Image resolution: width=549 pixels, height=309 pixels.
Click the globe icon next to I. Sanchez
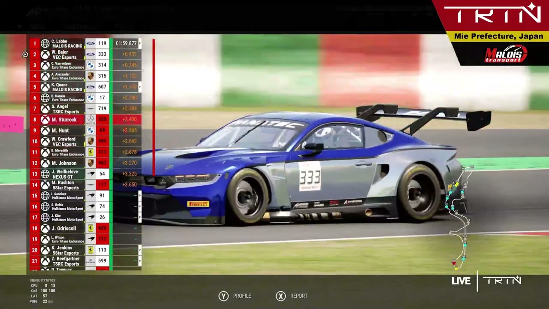pyautogui.click(x=45, y=196)
